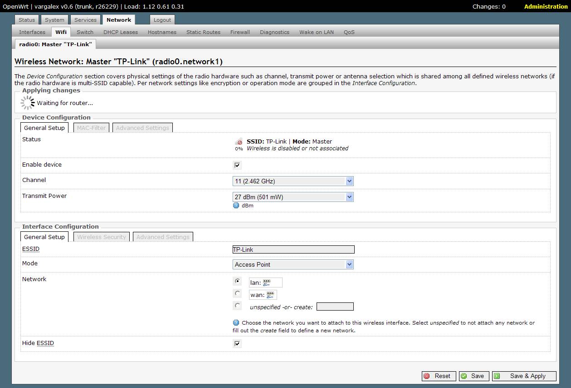Toggle the Hide ESSID checkbox
This screenshot has height=388, width=571.
pos(237,344)
